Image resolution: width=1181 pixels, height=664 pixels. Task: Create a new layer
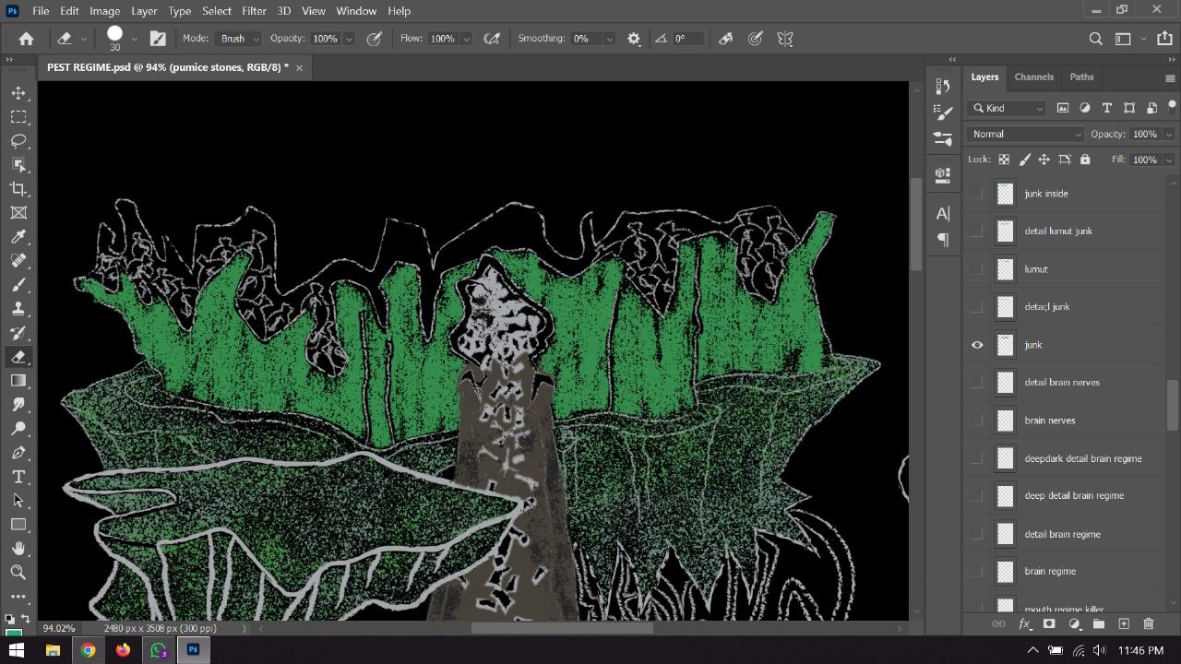coord(1124,624)
